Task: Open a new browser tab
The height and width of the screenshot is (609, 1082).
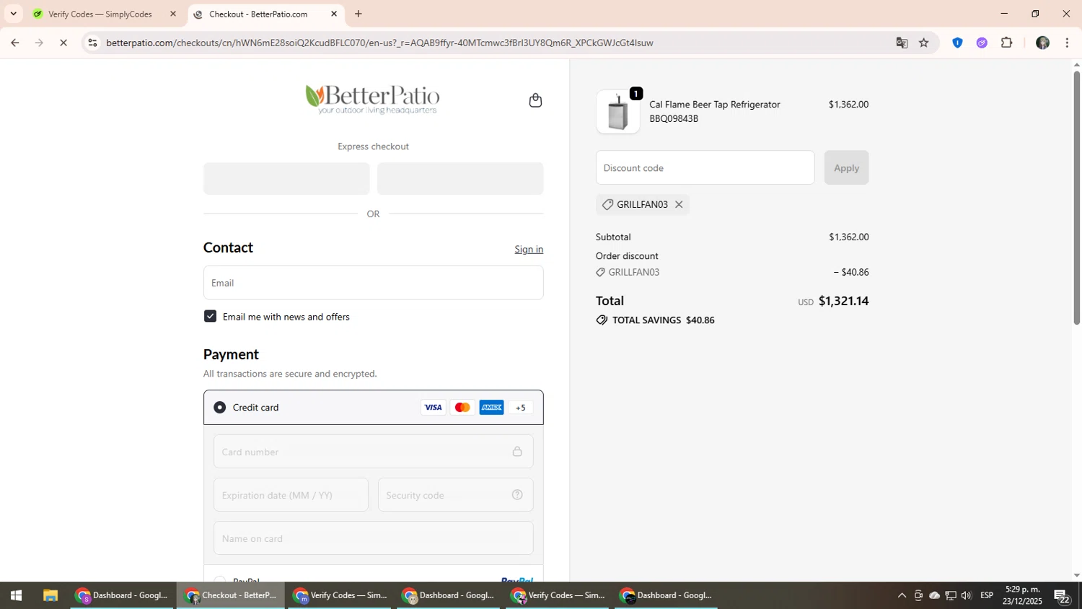Action: (x=359, y=14)
